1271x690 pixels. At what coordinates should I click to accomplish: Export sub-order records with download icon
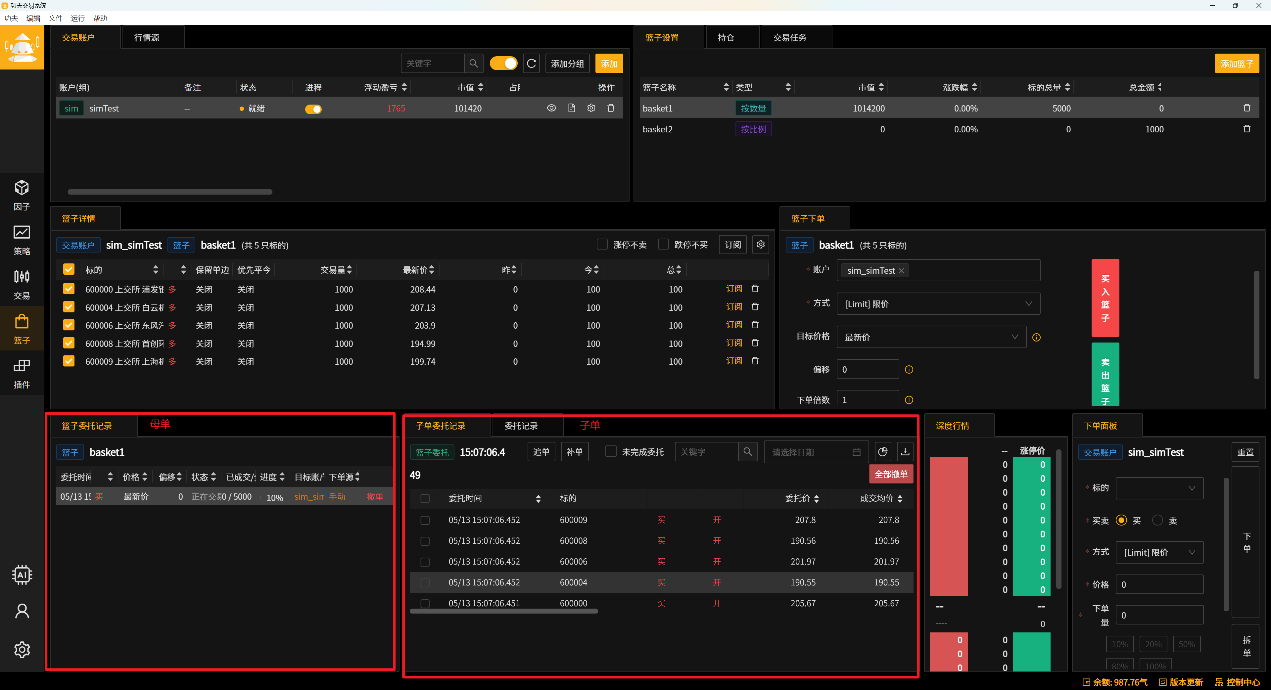[905, 452]
